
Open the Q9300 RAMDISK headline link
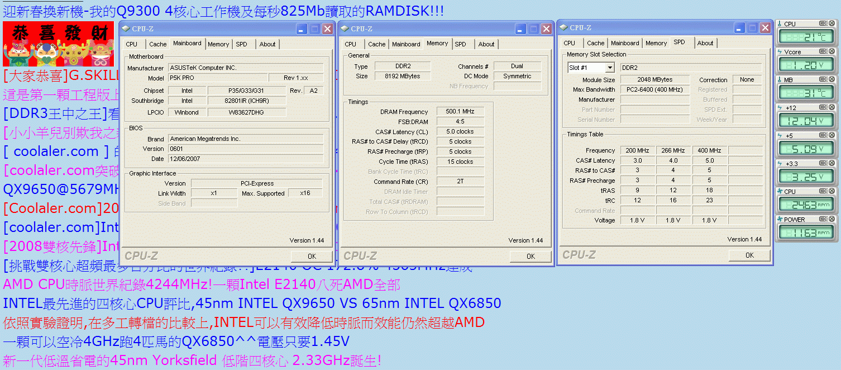click(223, 11)
